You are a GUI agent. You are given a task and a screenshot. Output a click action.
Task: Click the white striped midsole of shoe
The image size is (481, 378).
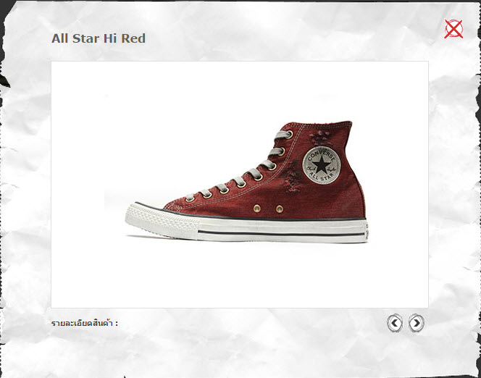click(283, 232)
